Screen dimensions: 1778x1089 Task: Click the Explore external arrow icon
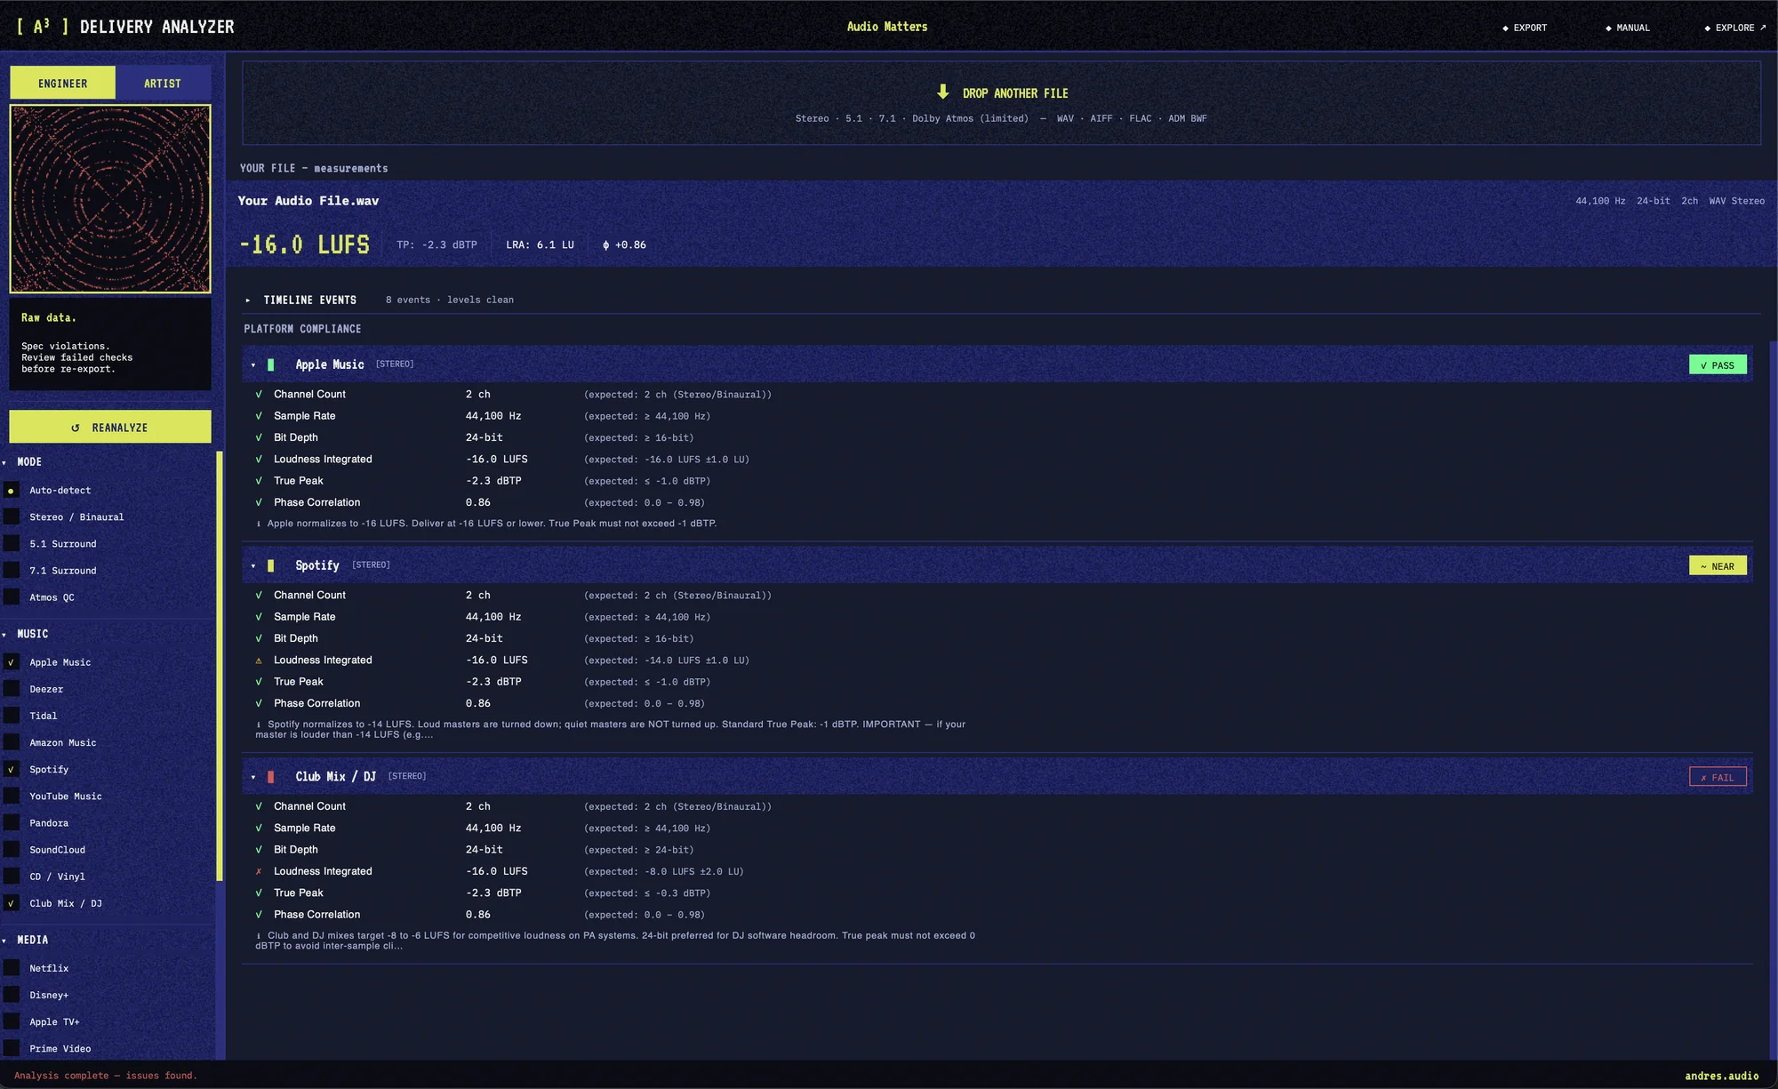[x=1763, y=27]
